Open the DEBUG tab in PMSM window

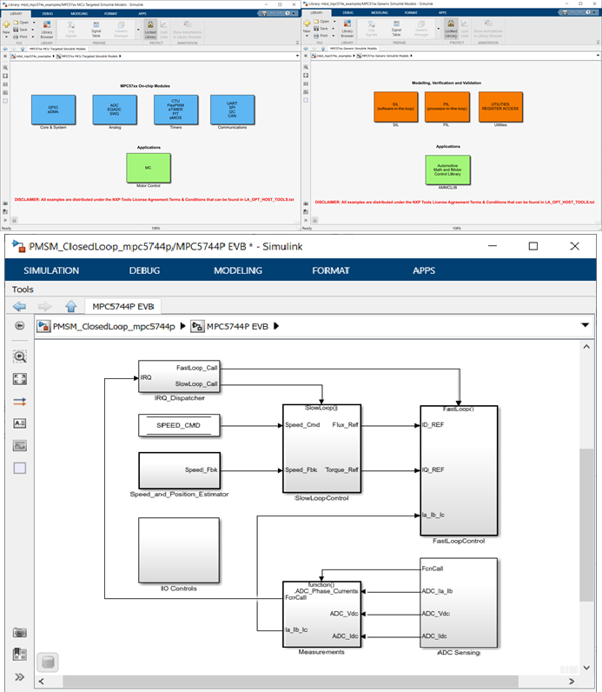tap(144, 270)
